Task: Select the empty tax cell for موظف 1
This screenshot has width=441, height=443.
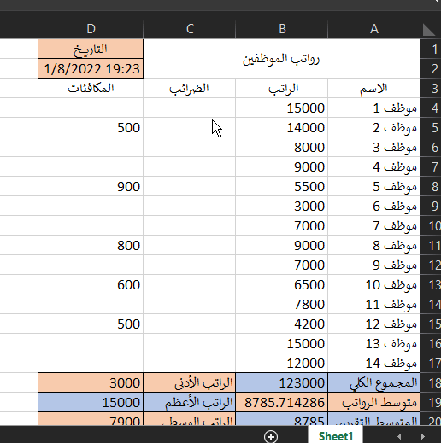Action: [190, 108]
